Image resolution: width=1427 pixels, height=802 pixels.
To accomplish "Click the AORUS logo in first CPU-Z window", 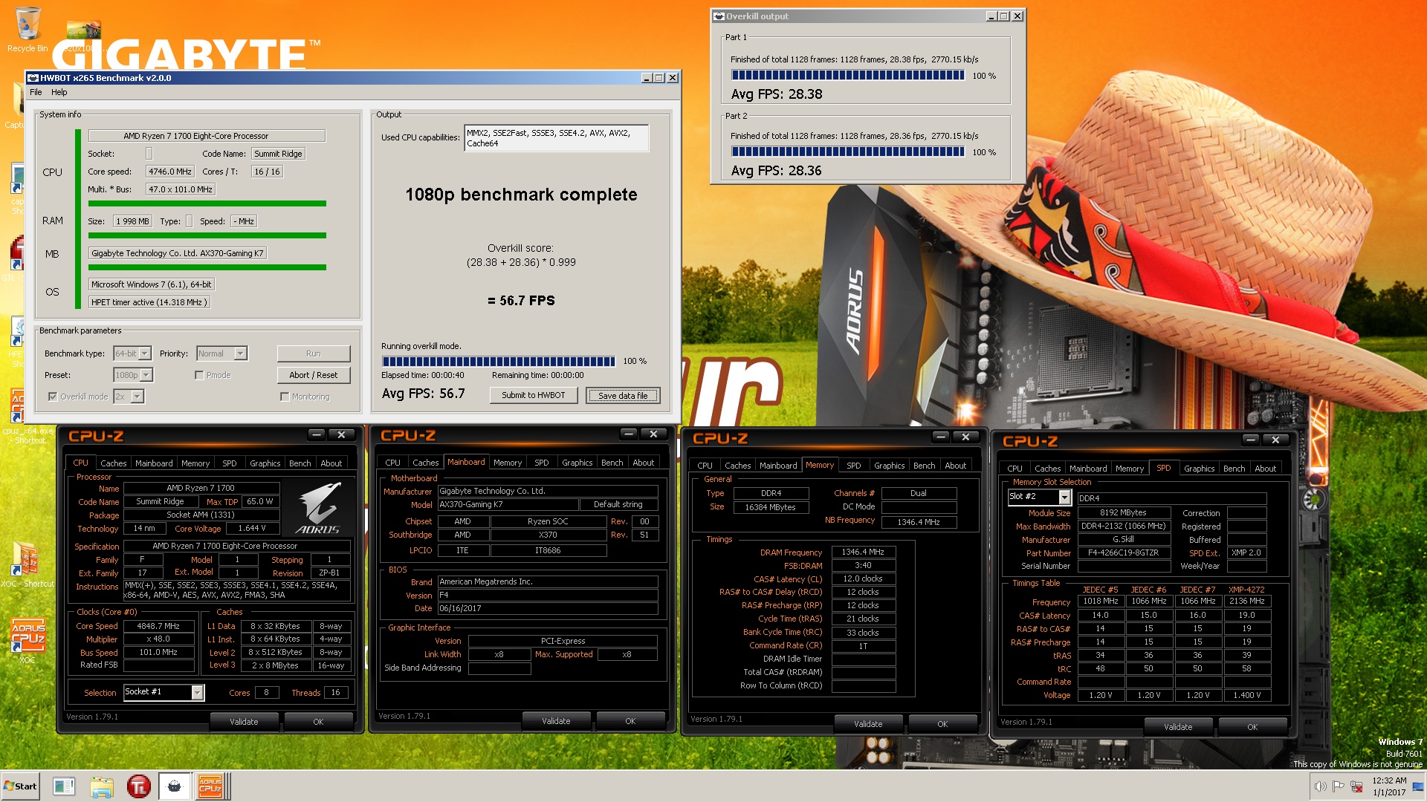I will coord(318,508).
